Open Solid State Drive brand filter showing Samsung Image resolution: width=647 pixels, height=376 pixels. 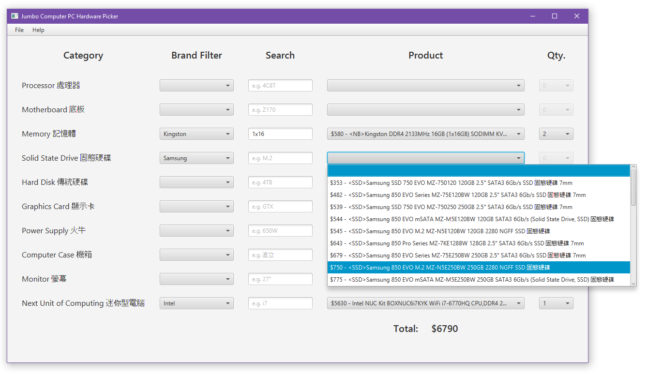[x=196, y=158]
